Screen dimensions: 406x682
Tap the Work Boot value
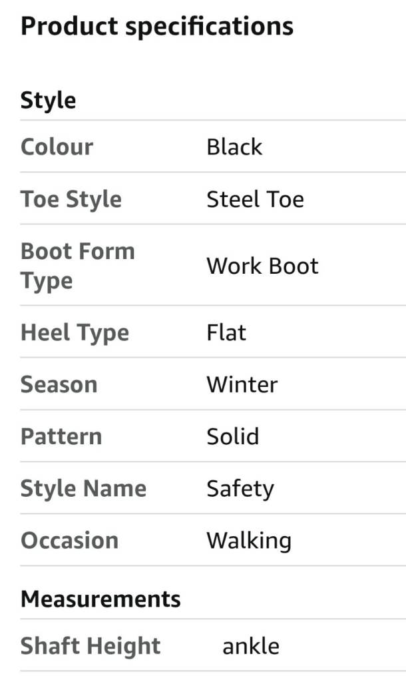pyautogui.click(x=262, y=266)
